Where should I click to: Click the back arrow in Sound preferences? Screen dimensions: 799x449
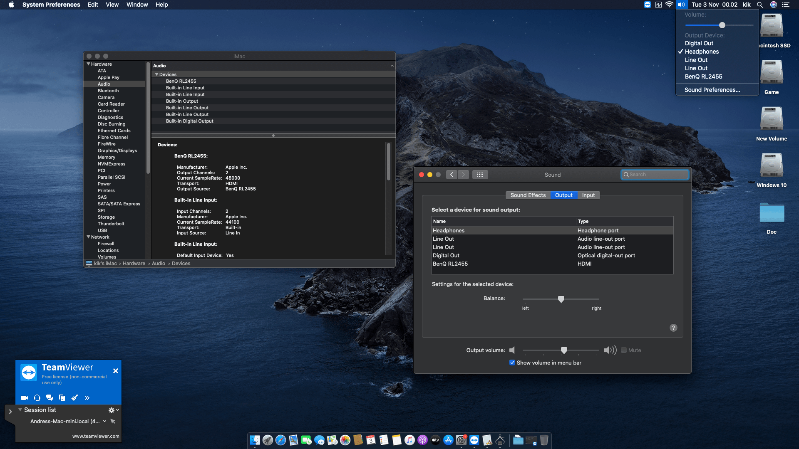tap(452, 175)
